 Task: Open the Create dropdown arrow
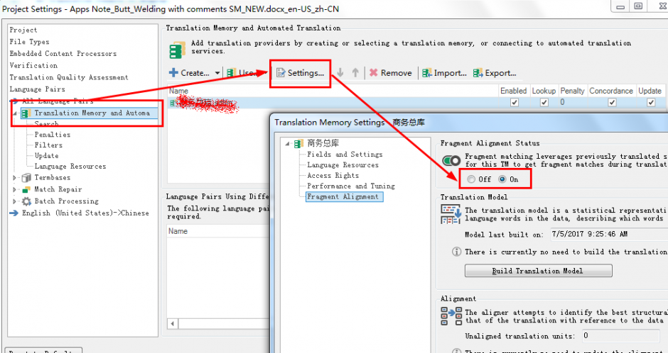217,73
